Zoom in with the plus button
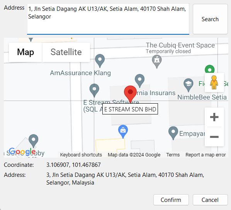The image size is (231, 210). 214,117
